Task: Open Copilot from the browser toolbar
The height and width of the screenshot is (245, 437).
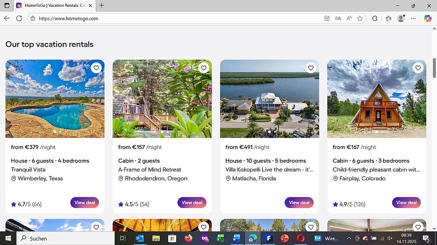Action: pos(428,18)
